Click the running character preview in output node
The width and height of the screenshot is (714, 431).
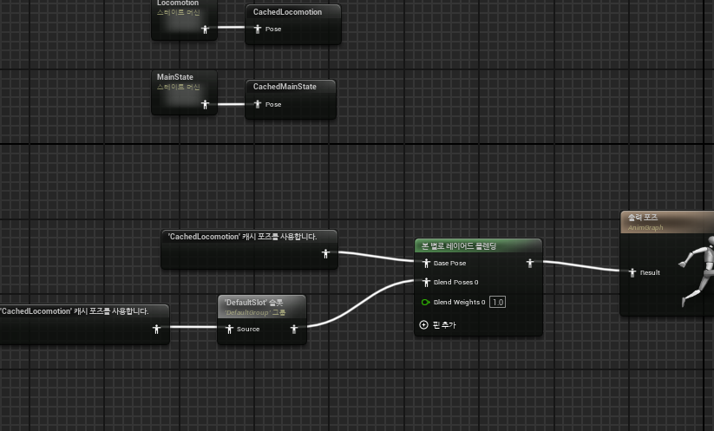(698, 271)
